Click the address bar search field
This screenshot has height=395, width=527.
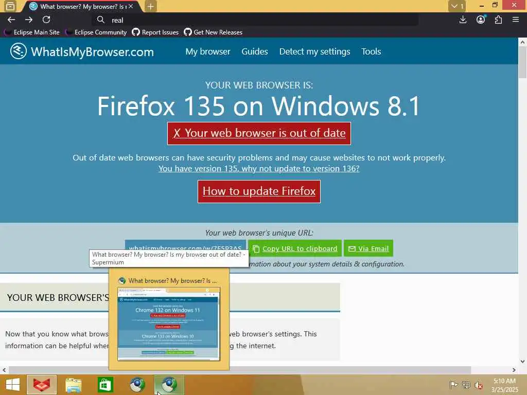[255, 20]
